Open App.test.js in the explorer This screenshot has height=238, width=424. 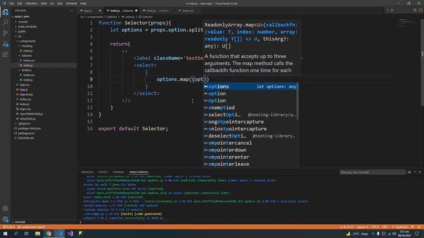pyautogui.click(x=26, y=95)
